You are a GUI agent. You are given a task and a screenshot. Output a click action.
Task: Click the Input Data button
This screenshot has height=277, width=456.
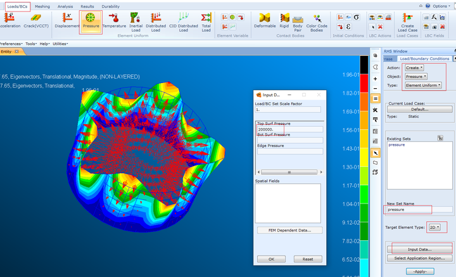click(420, 249)
